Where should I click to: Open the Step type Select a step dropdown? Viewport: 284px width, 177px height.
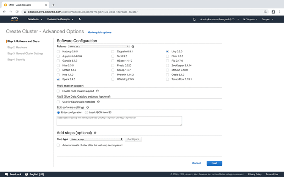pos(96,139)
